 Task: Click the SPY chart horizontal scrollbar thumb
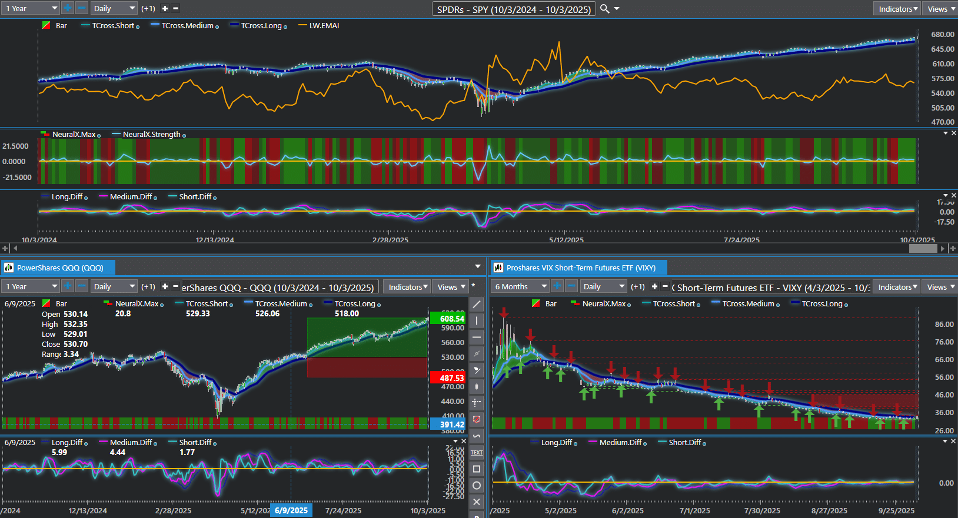point(923,249)
